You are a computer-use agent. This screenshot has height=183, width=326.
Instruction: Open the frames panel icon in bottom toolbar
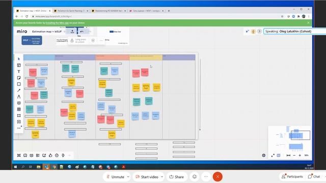point(19,155)
